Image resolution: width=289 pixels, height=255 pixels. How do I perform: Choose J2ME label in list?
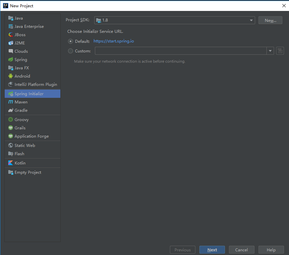20,43
